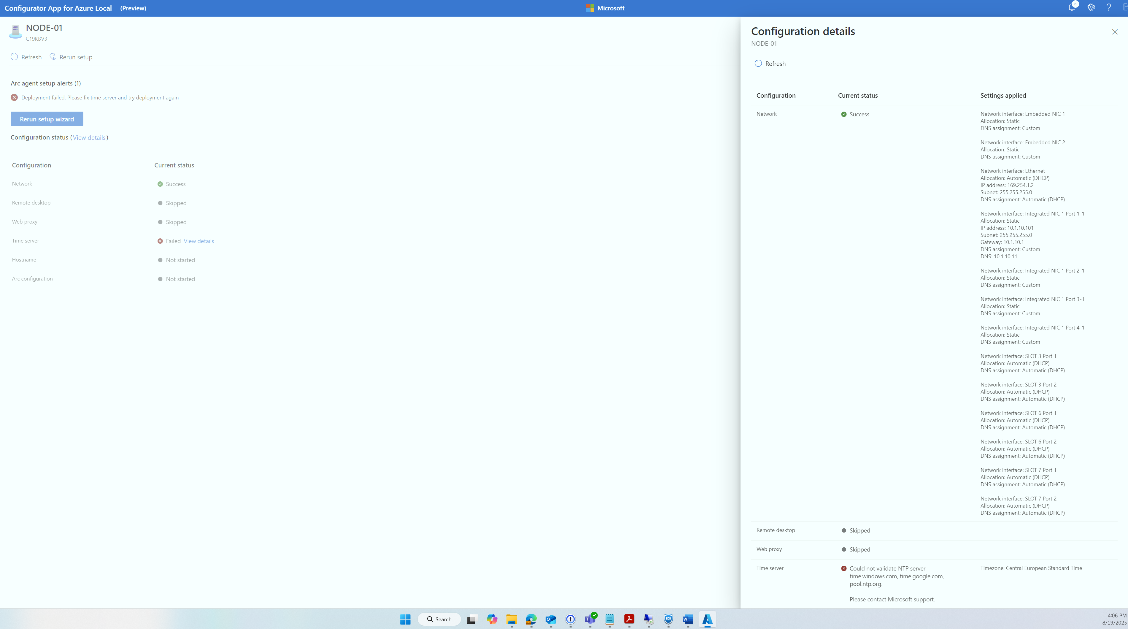Click the Skipped status for Web proxy row
This screenshot has height=629, width=1128.
pos(172,222)
